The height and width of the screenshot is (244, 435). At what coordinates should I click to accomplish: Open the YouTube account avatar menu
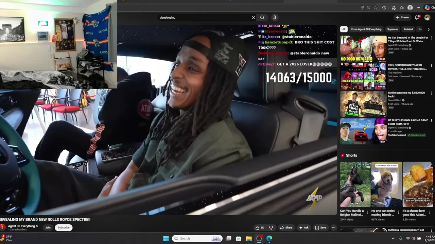click(428, 18)
